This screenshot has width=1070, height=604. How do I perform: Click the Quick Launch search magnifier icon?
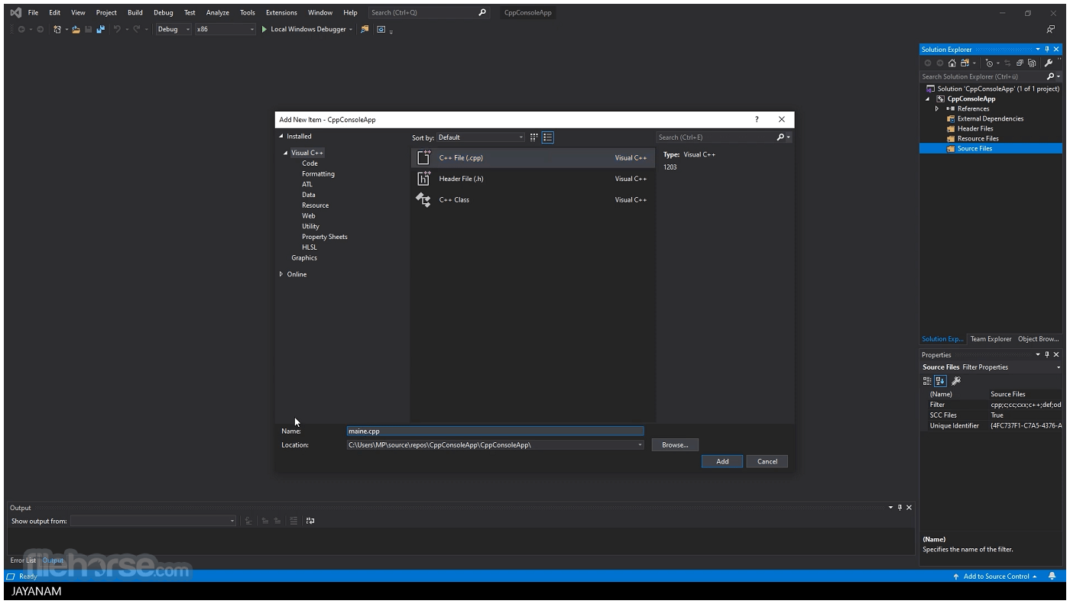tap(482, 12)
